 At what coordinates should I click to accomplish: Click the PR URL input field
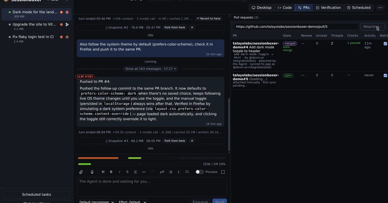coord(296,27)
